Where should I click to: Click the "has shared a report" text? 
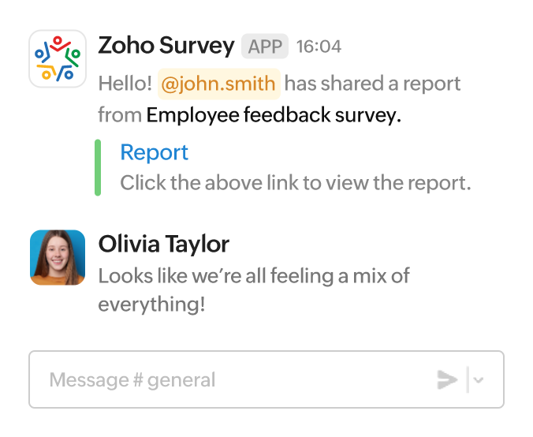(373, 84)
